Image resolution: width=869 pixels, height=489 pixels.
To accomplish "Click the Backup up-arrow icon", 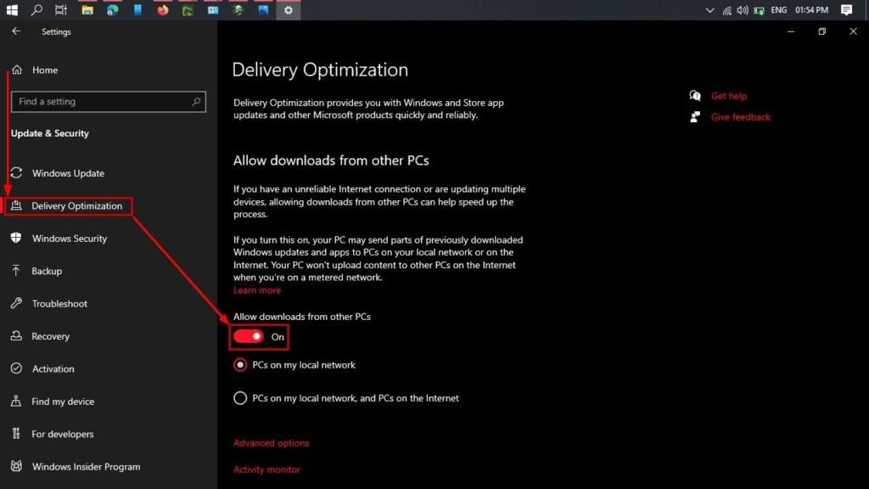I will [x=16, y=271].
